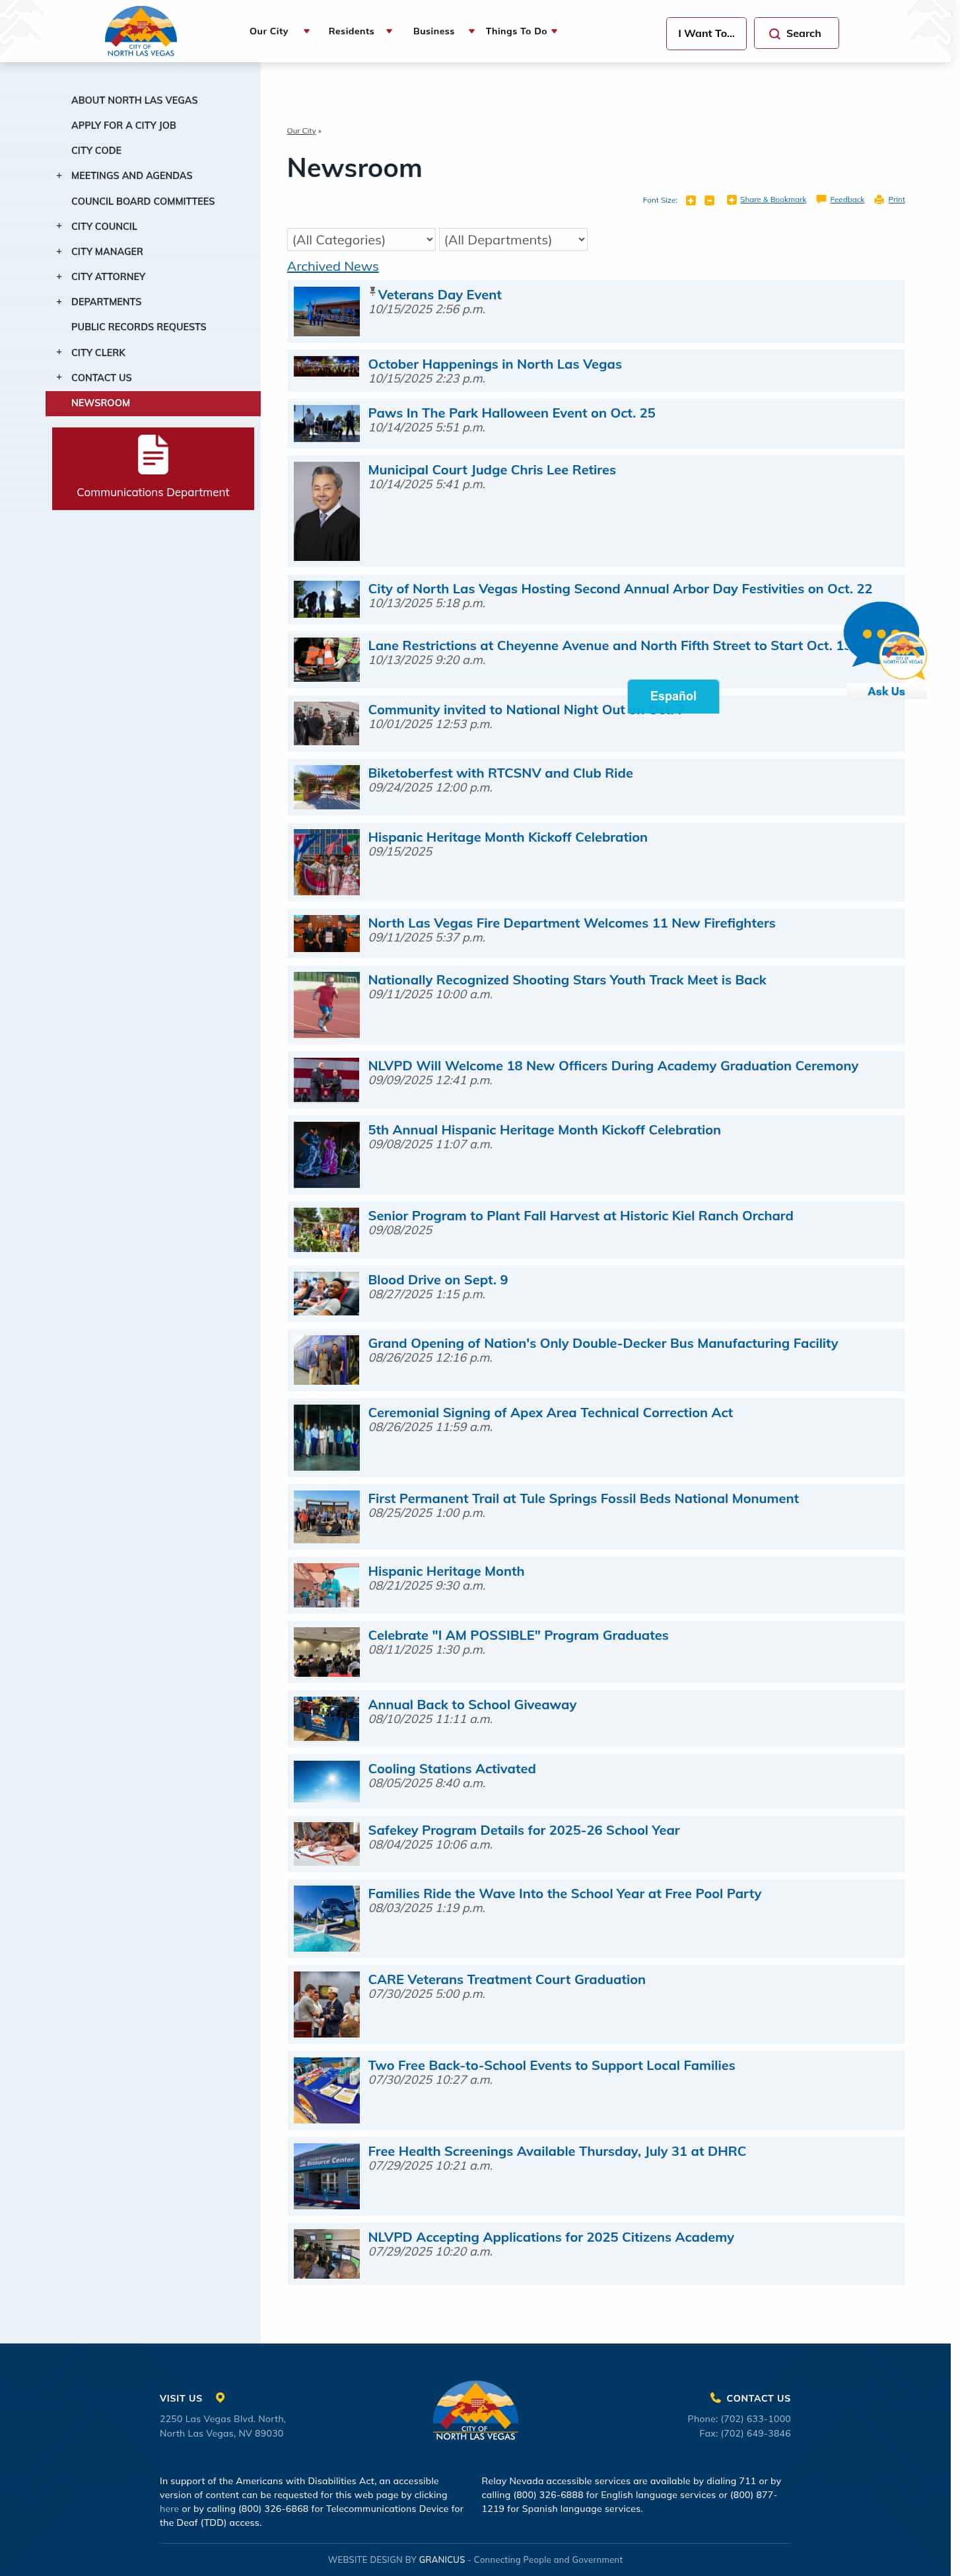Expand the Business menu arrow

471,31
